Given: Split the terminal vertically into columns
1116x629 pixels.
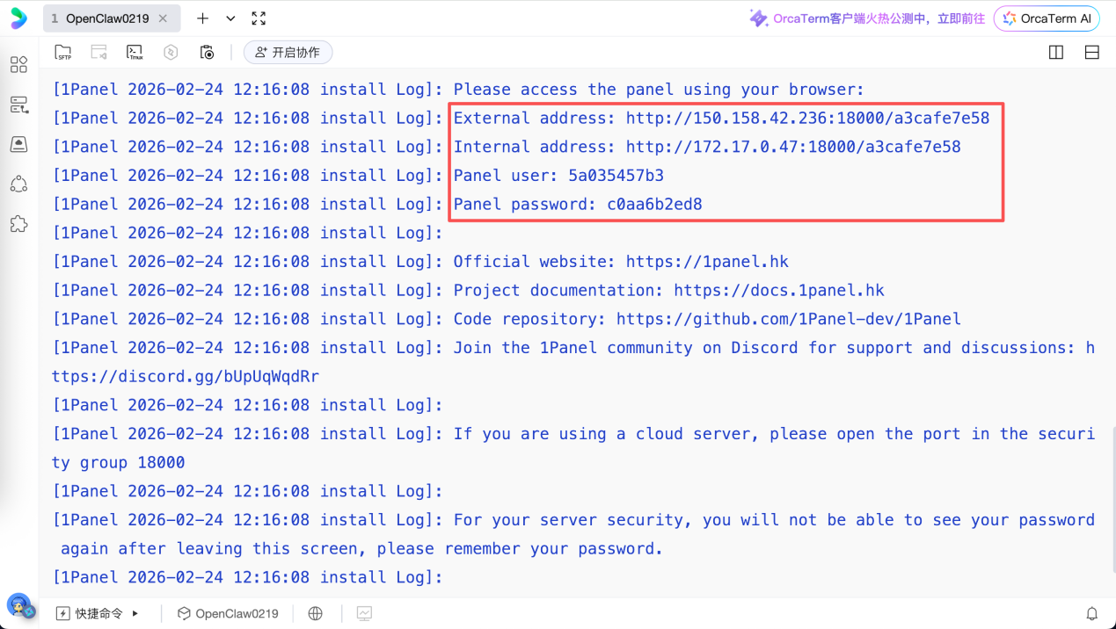Looking at the screenshot, I should pos(1056,53).
